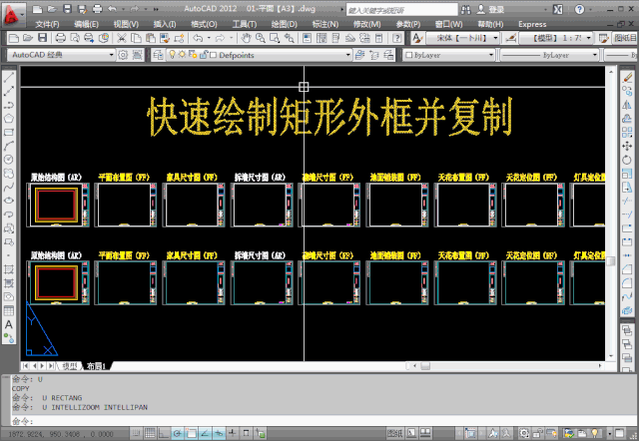Toggle Ortho Mode in status bar
The image size is (639, 441).
pyautogui.click(x=164, y=433)
